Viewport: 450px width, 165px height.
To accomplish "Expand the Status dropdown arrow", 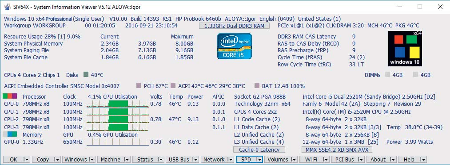I will tap(161, 160).
